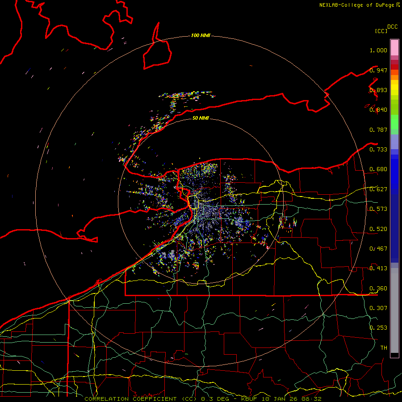Click the 0.467 scale value
Viewport: 402px width, 402px height.
pyautogui.click(x=378, y=248)
